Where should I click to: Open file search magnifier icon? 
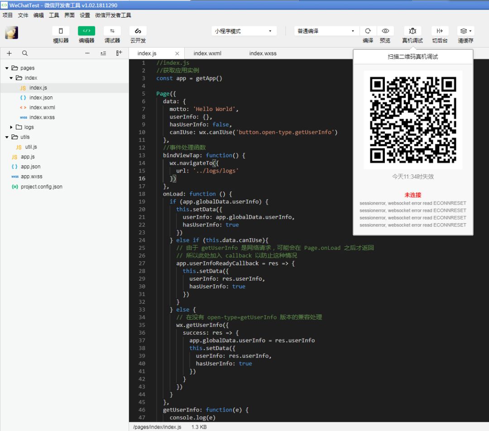[25, 53]
